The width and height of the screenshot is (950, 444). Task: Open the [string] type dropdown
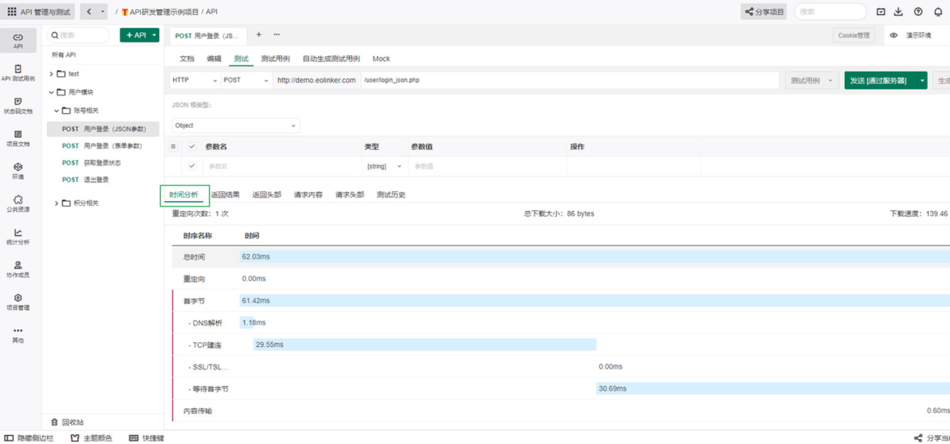tap(384, 166)
